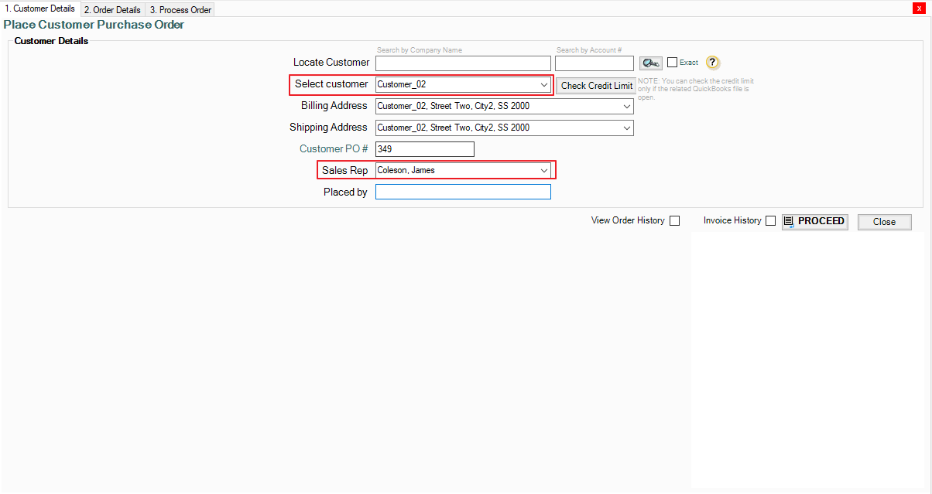The height and width of the screenshot is (494, 932).
Task: Open the Select customer dropdown
Action: point(544,84)
